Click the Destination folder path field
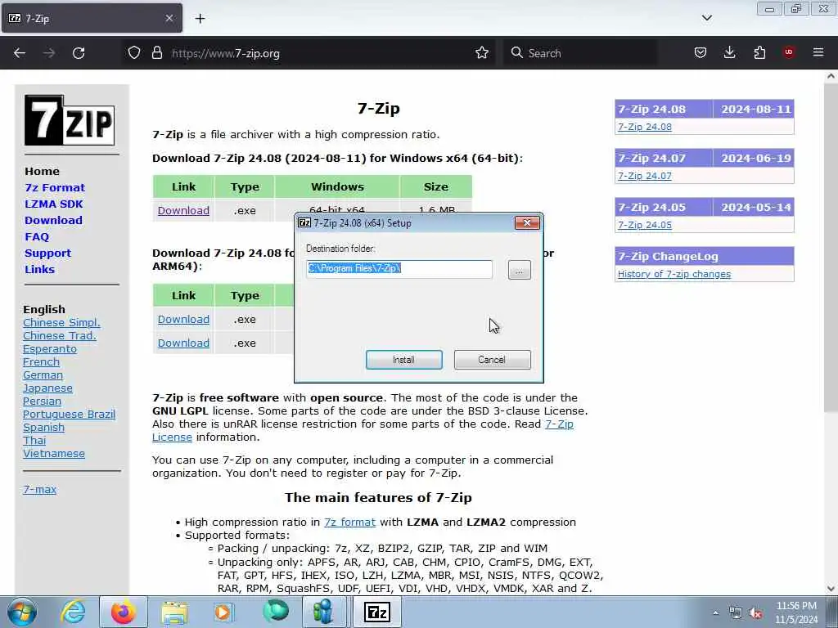 [399, 269]
